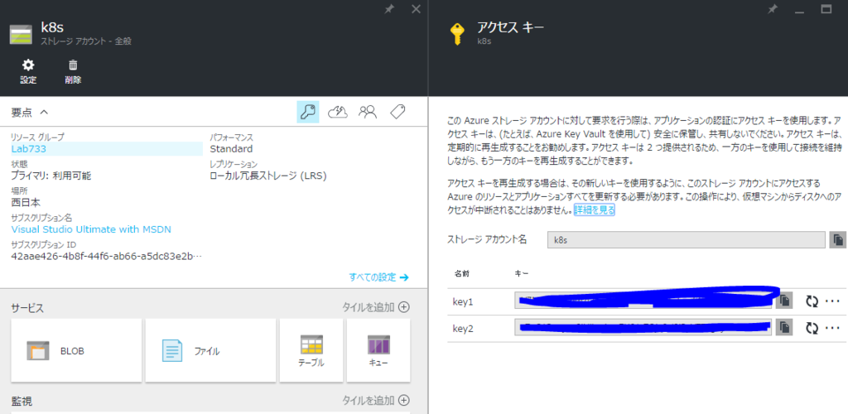Open the Lab733 resource group link
The height and width of the screenshot is (414, 848).
click(x=29, y=149)
